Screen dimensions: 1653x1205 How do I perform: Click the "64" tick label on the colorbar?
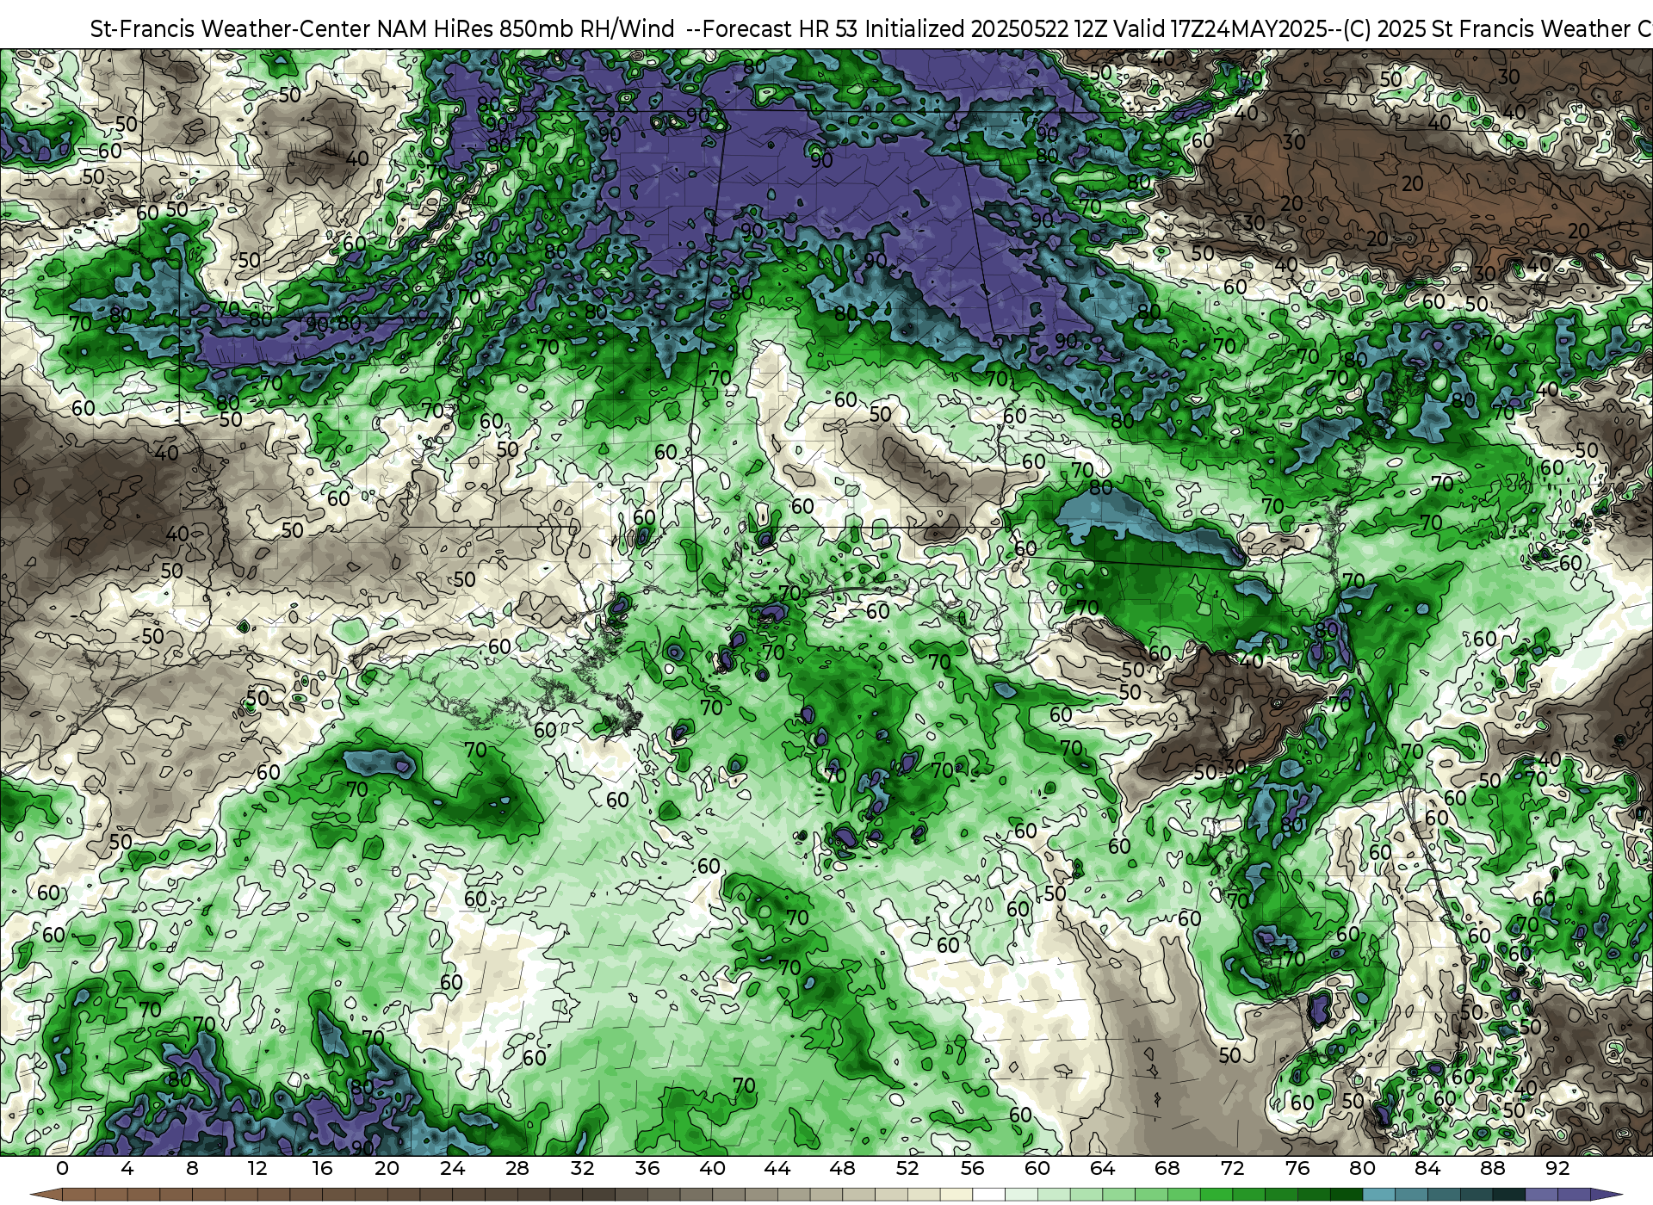tap(1103, 1168)
